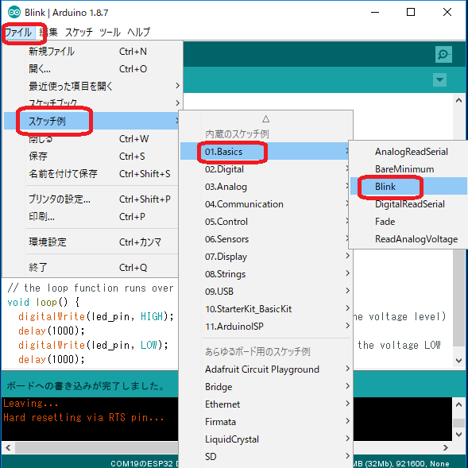
Task: Click the editor scrollbar up arrow
Action: [458, 101]
